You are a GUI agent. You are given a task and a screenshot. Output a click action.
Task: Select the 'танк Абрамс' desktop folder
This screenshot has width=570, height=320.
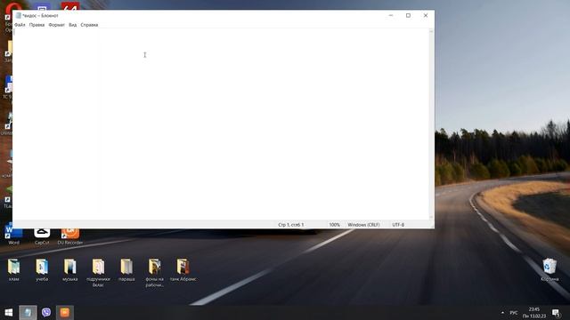183,270
